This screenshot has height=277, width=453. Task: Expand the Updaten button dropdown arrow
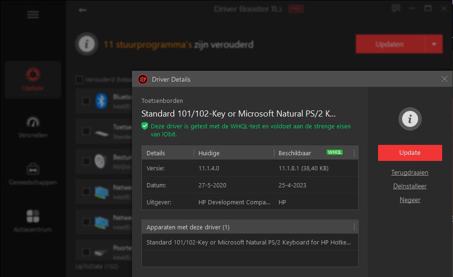(434, 44)
